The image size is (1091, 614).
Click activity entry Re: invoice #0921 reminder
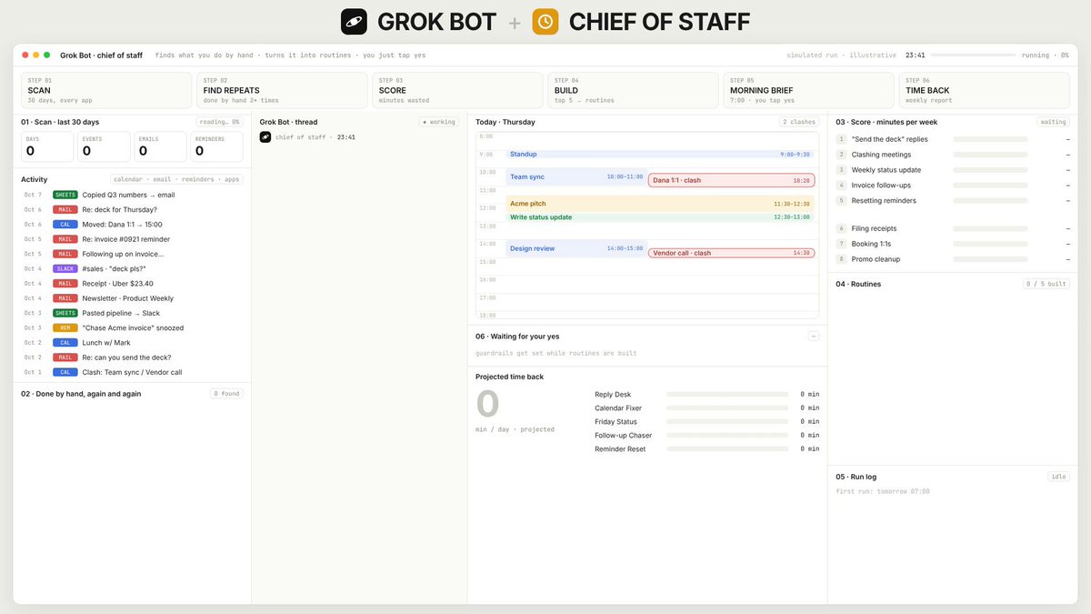coord(132,239)
